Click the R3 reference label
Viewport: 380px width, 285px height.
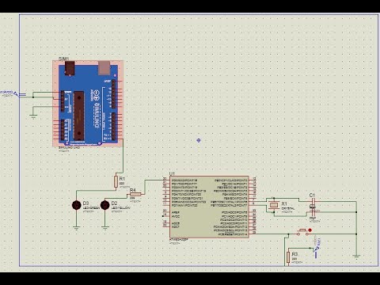294,254
